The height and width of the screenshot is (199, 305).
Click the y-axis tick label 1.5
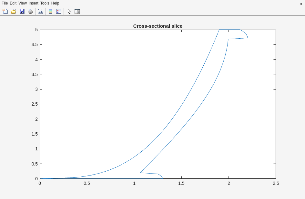click(35, 134)
